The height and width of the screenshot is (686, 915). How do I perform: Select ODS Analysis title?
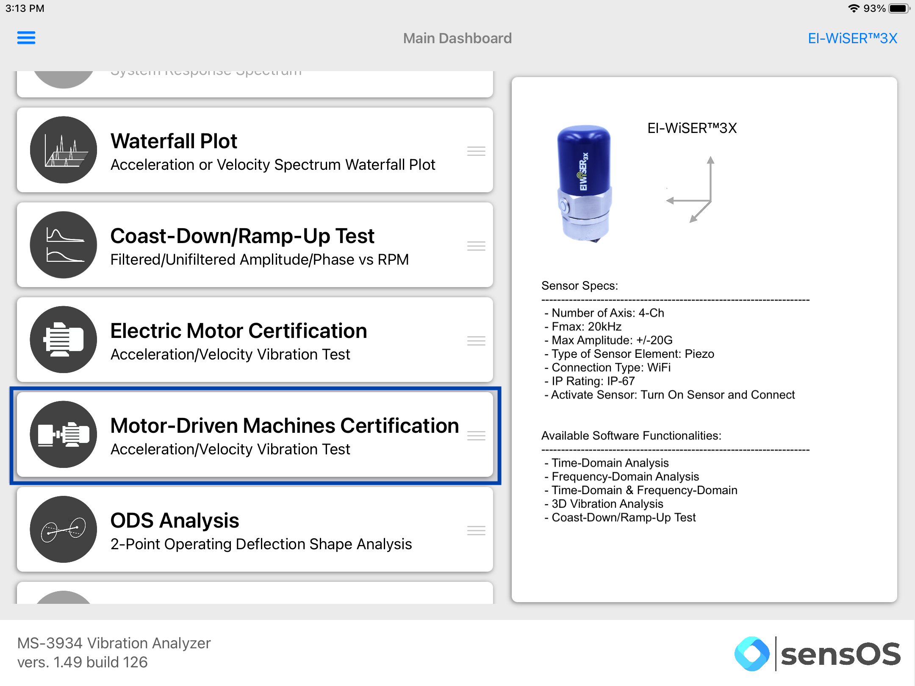coord(175,520)
